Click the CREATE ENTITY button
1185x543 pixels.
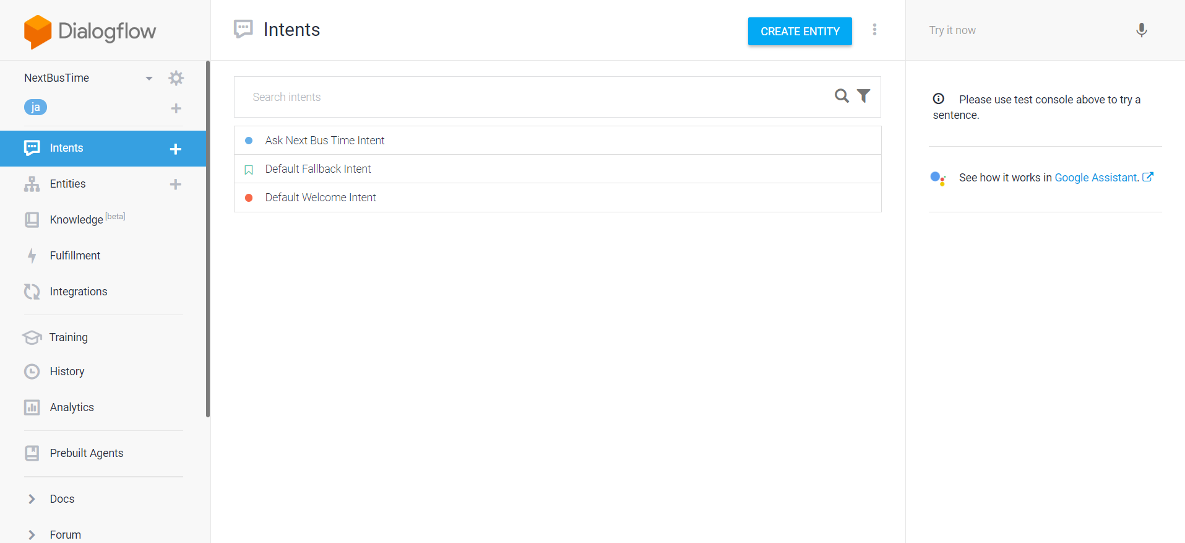[x=800, y=32]
